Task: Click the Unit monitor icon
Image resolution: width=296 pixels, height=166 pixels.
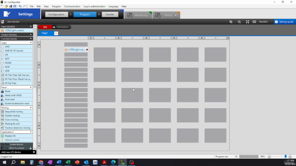Action: (x=3, y=22)
